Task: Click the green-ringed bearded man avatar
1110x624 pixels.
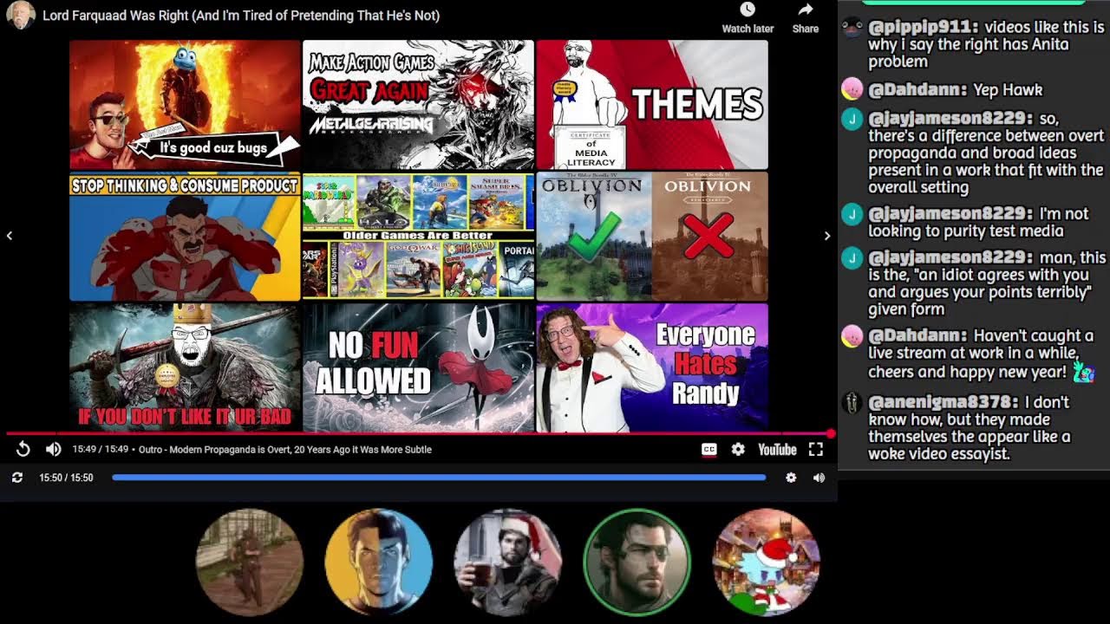Action: (637, 562)
